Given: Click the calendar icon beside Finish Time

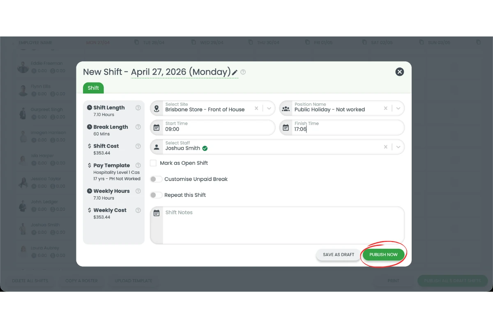Looking at the screenshot, I should (286, 128).
